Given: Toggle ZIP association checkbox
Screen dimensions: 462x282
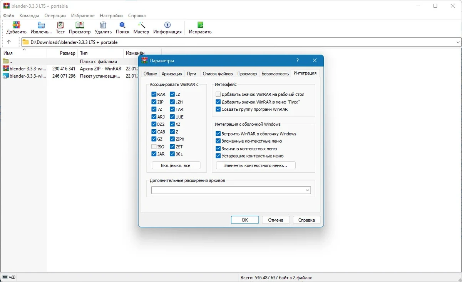Looking at the screenshot, I should point(154,102).
